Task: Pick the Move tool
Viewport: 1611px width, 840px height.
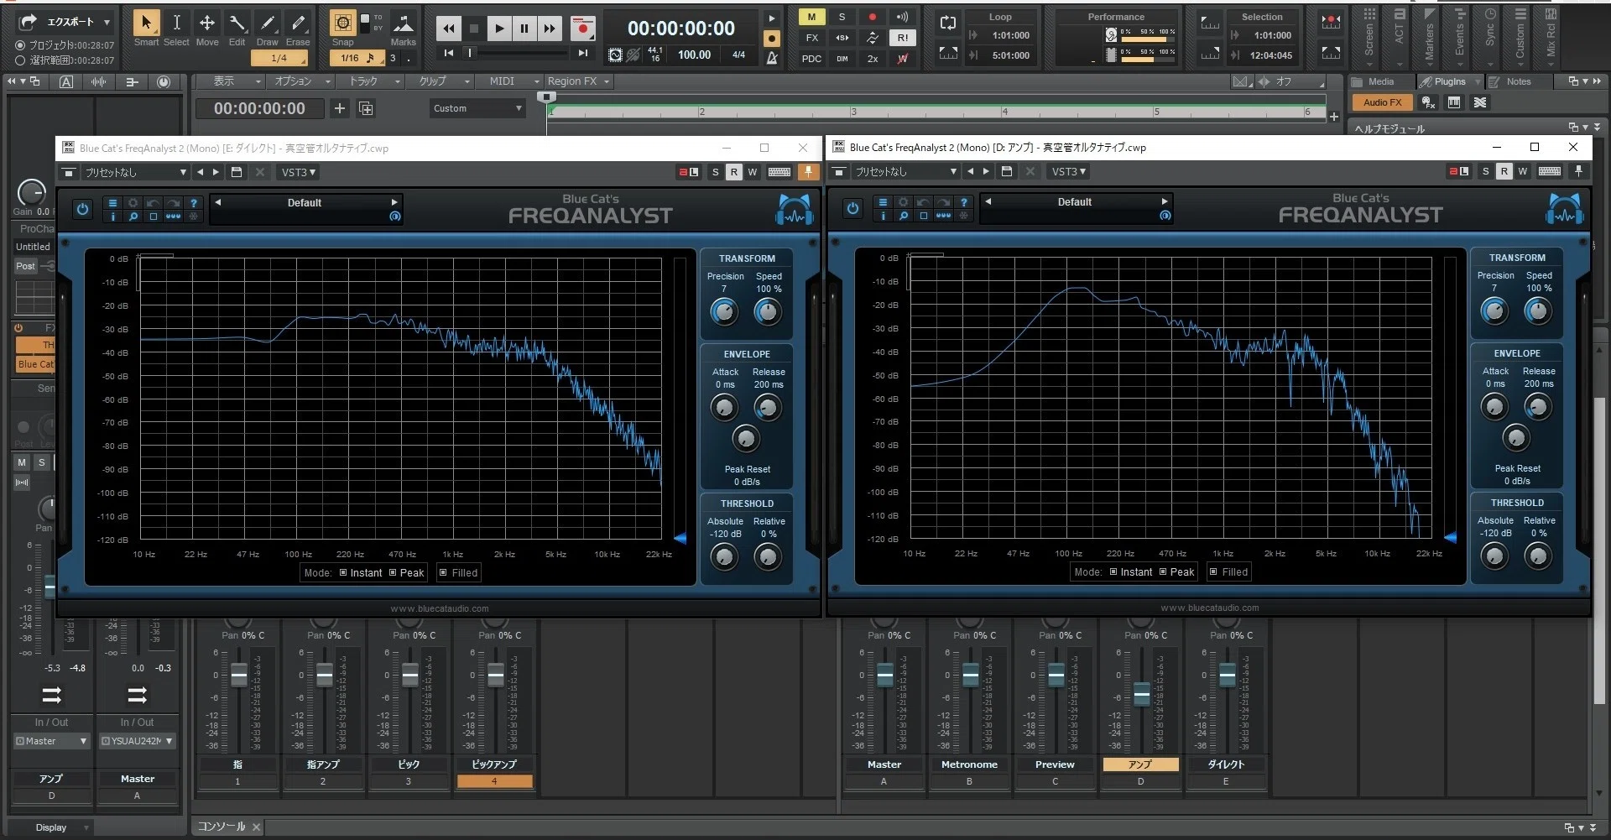Action: tap(207, 28)
